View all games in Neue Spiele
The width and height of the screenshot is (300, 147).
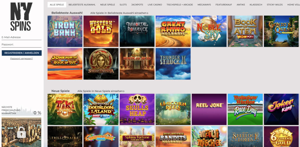101,91
